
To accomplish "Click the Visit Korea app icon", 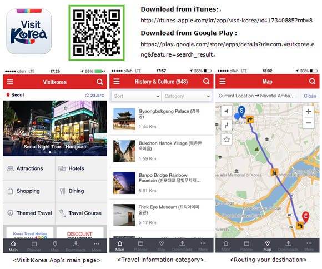I will [x=29, y=31].
